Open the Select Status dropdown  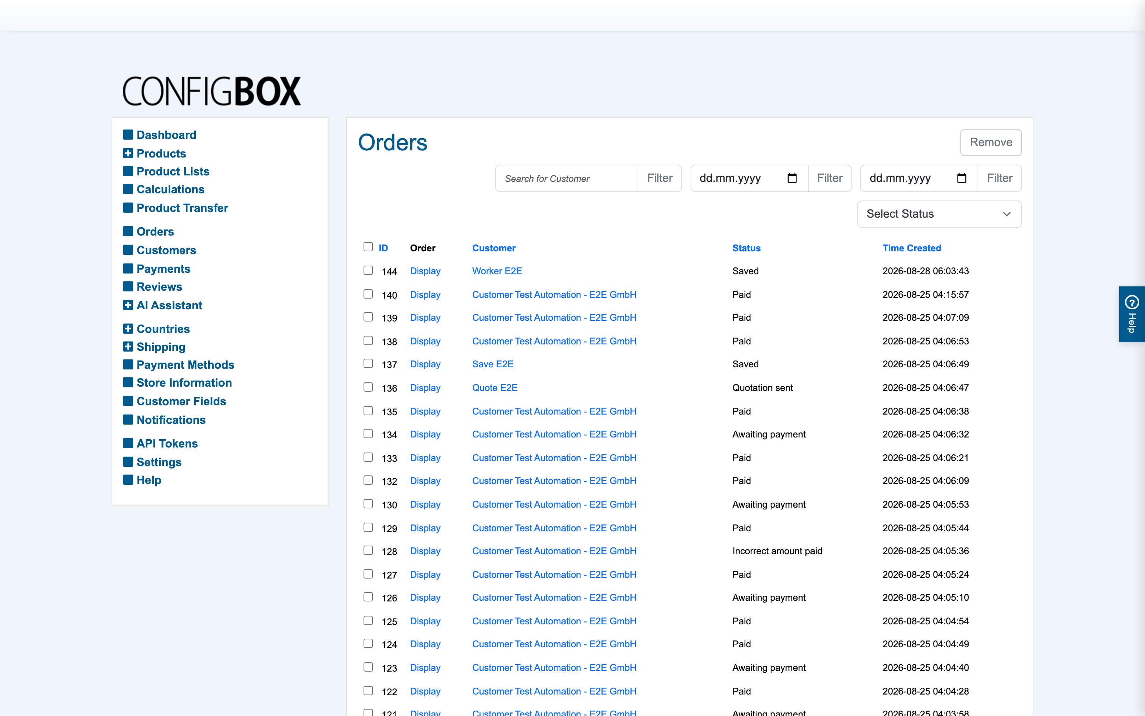(x=939, y=214)
